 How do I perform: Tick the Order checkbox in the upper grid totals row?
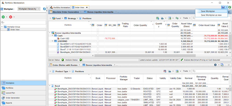click(98, 30)
